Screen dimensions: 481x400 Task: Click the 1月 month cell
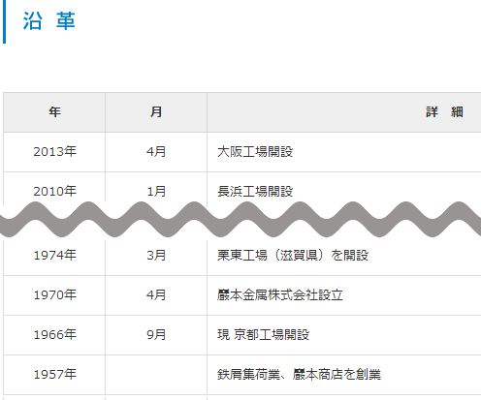(x=156, y=191)
